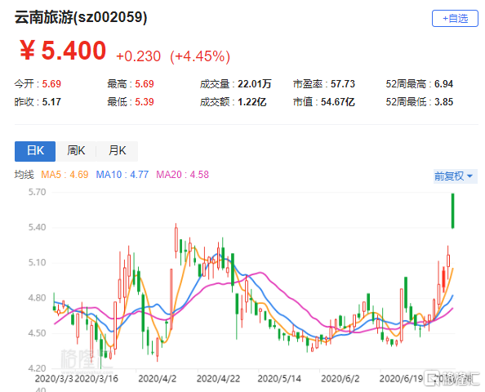Click the 2020/6/19 date axis label
This screenshot has height=392, width=485.
401,378
